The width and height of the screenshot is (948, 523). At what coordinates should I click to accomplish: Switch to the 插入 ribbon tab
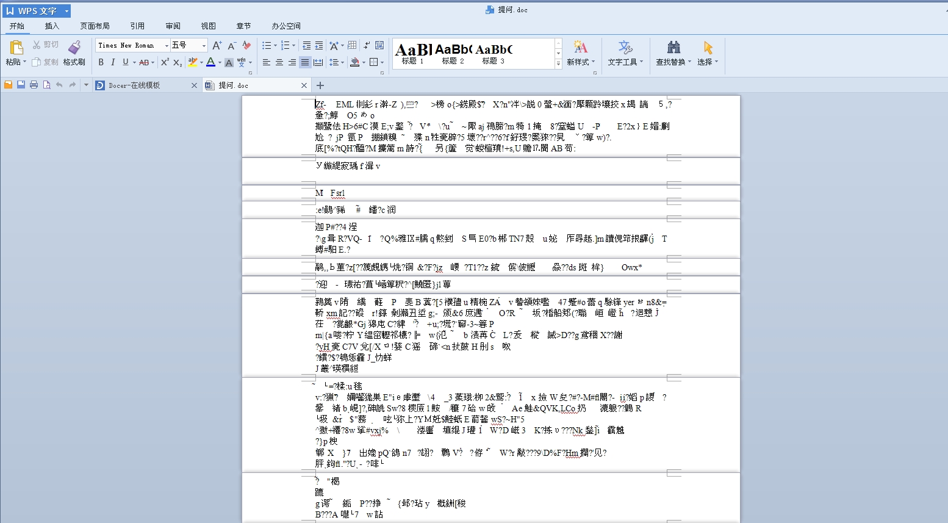[52, 26]
